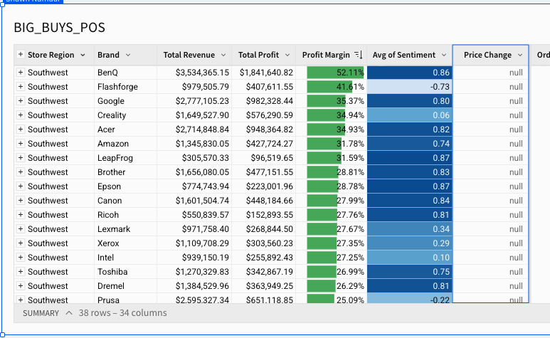Expand all groups via Store Region header plus
Viewport: 550px width, 338px height.
pos(21,54)
